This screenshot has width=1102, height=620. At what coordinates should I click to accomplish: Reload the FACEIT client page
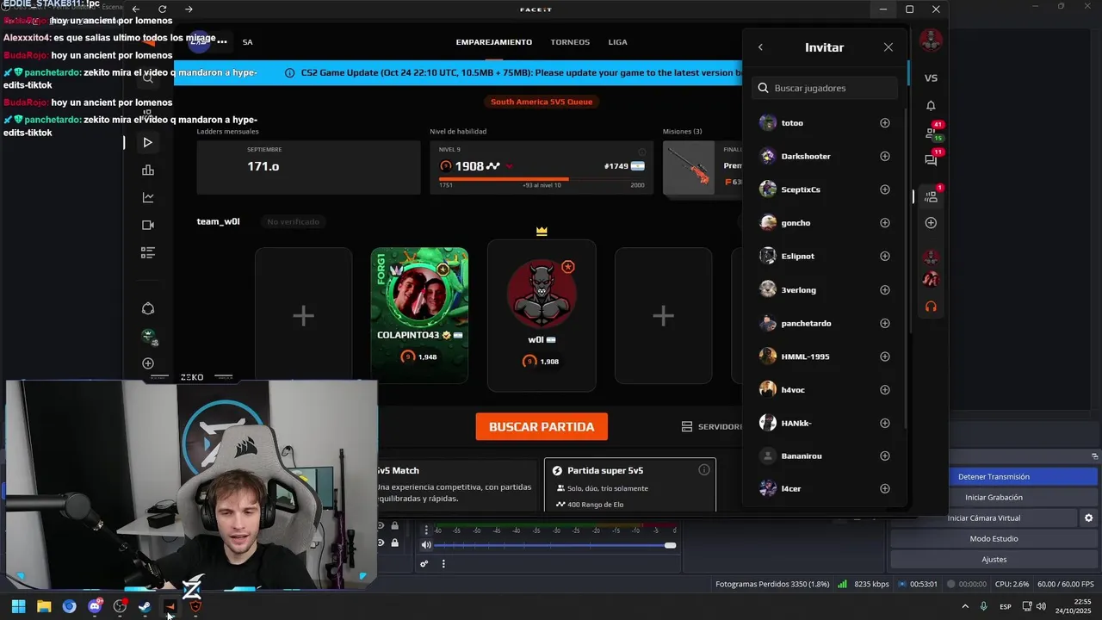[x=162, y=9]
